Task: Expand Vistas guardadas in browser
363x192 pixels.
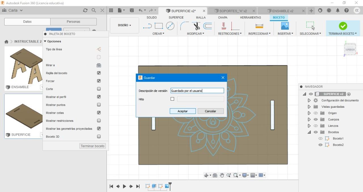Action: pyautogui.click(x=309, y=107)
